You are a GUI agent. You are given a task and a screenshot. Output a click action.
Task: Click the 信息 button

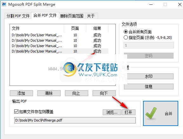148,87
